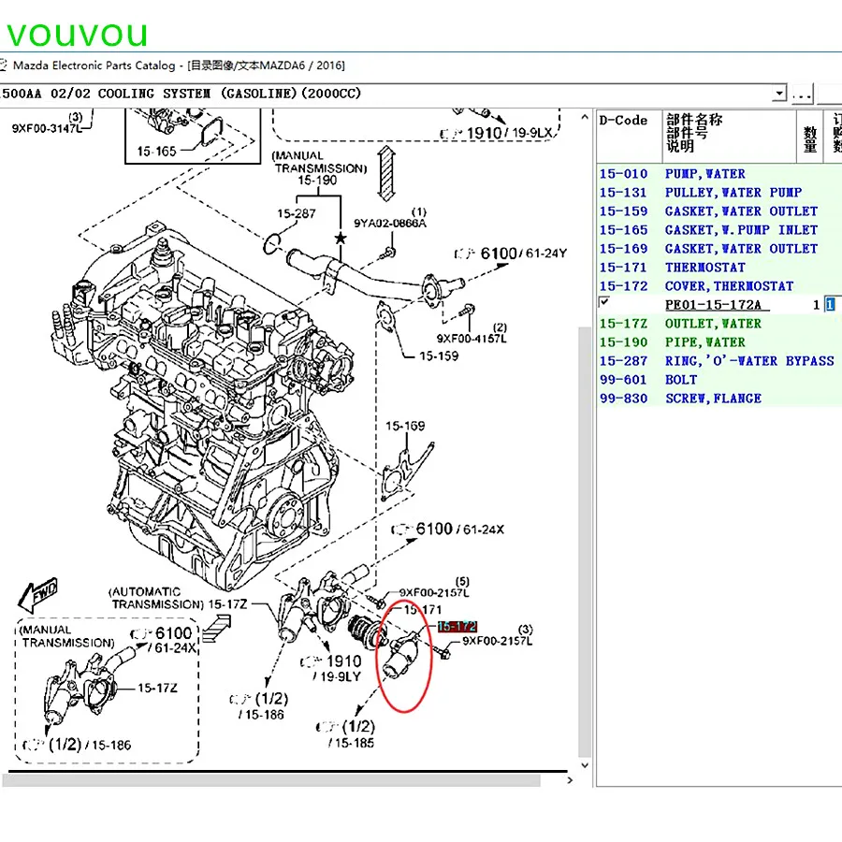Open linked section 6100 / 61-24X near engine

(447, 529)
